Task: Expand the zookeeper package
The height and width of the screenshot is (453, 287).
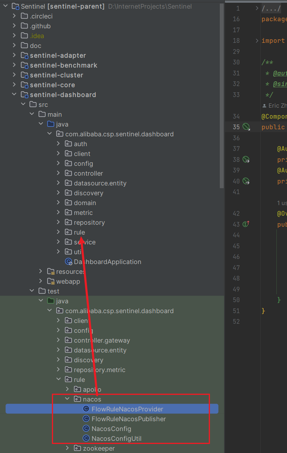Action: tap(67, 448)
